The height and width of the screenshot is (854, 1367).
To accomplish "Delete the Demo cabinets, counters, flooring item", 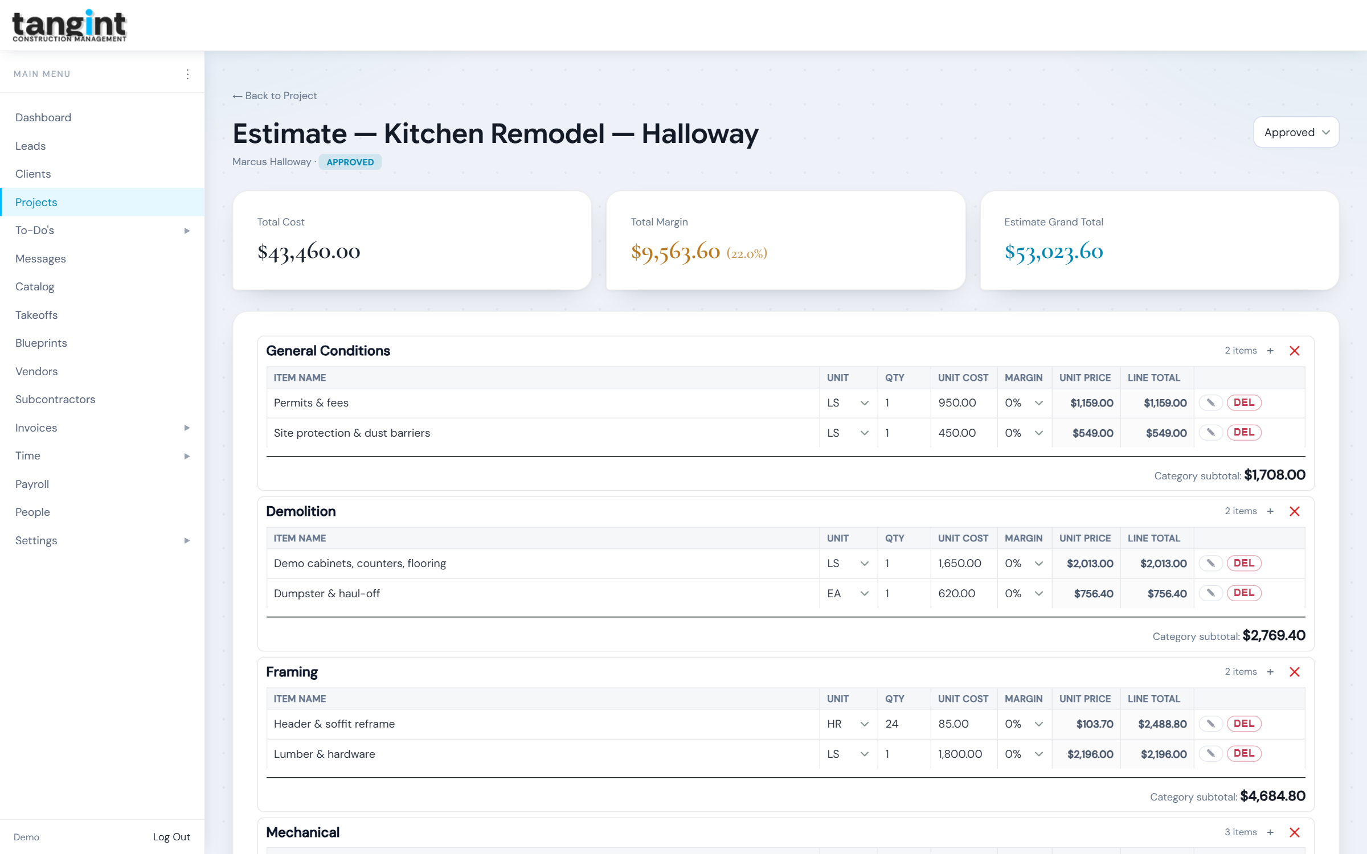I will click(1244, 563).
